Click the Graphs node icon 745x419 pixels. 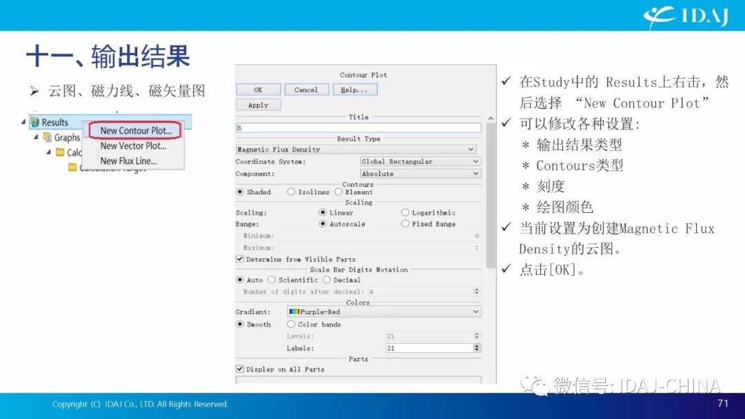tap(47, 137)
